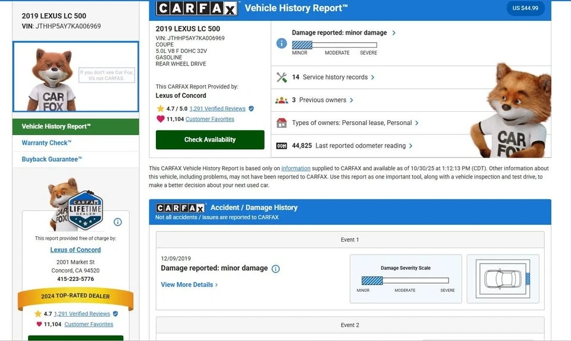Expand the 3 Previous owners chevron
571x341 pixels.
pos(352,100)
